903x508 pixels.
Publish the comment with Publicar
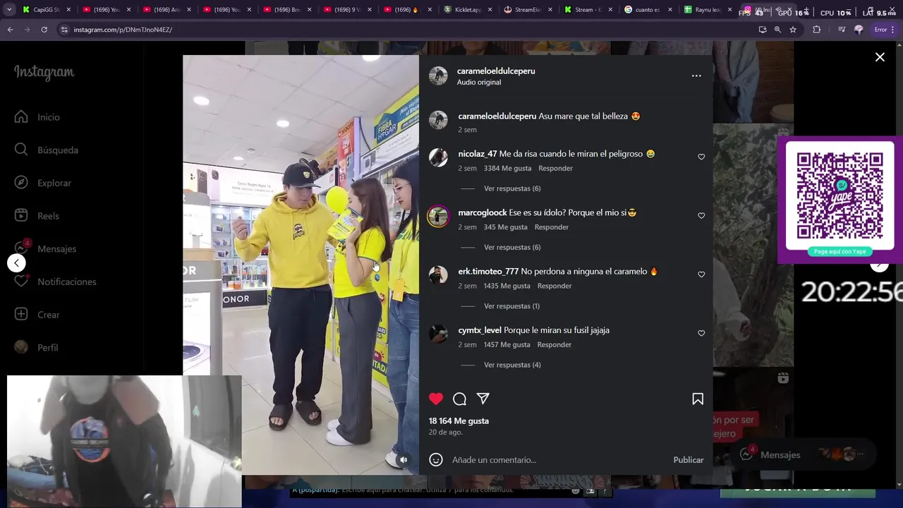click(689, 459)
